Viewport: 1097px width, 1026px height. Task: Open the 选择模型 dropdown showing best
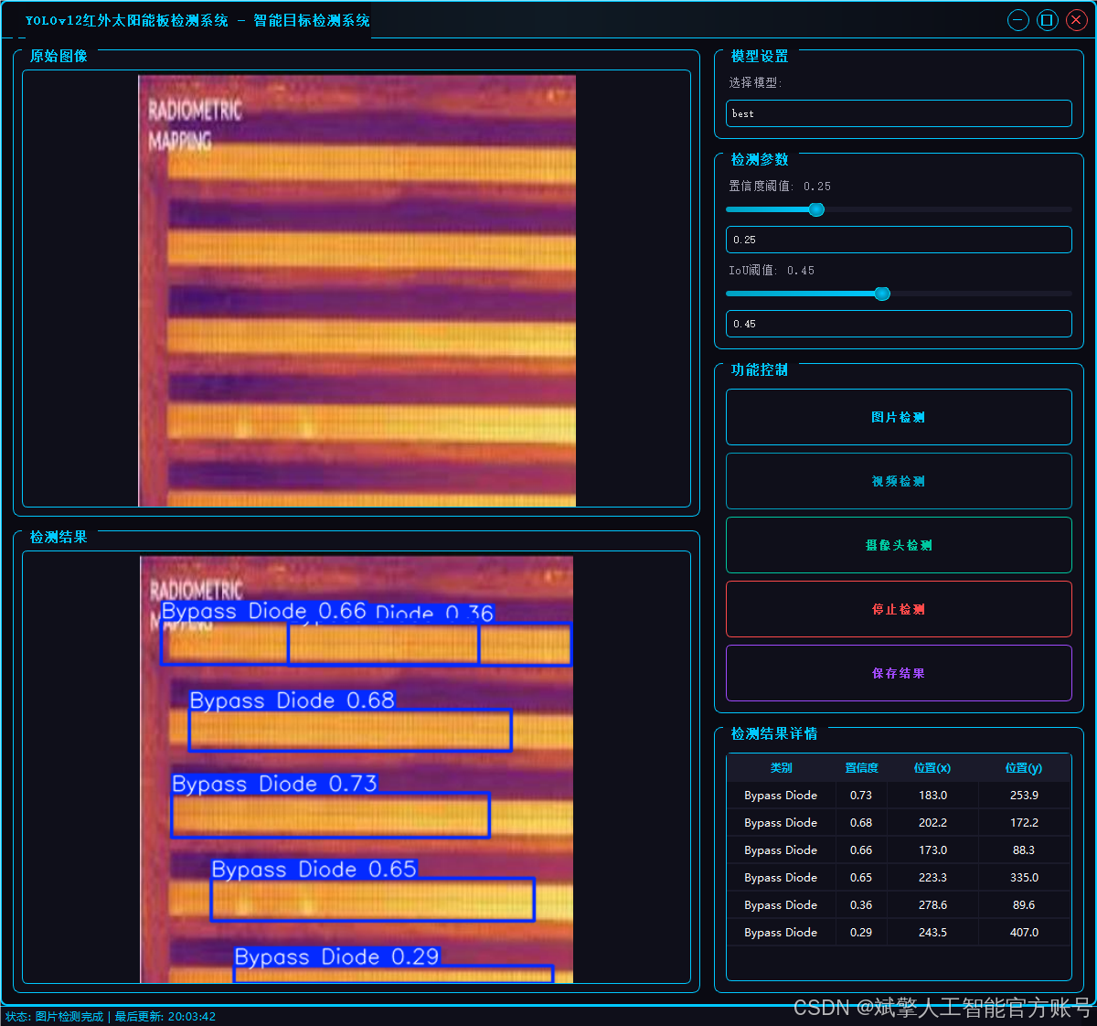pos(899,113)
